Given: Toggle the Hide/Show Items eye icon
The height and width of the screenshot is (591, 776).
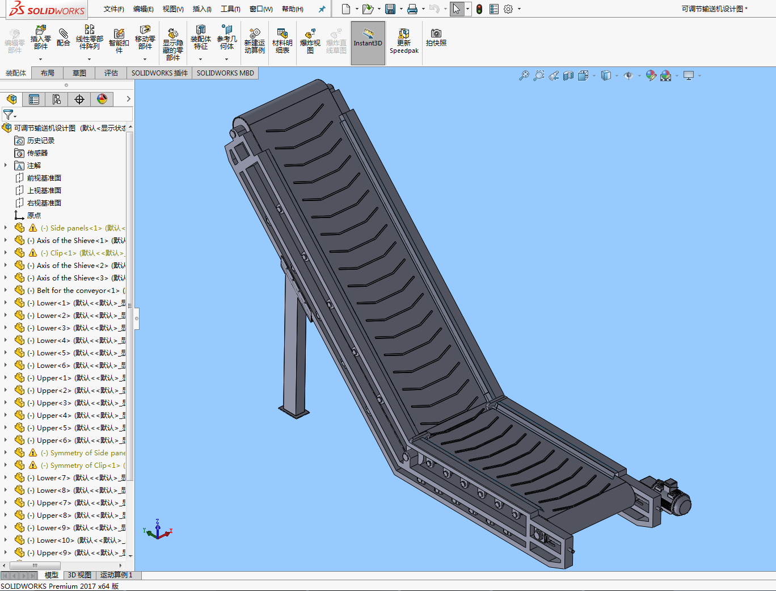Looking at the screenshot, I should [628, 76].
